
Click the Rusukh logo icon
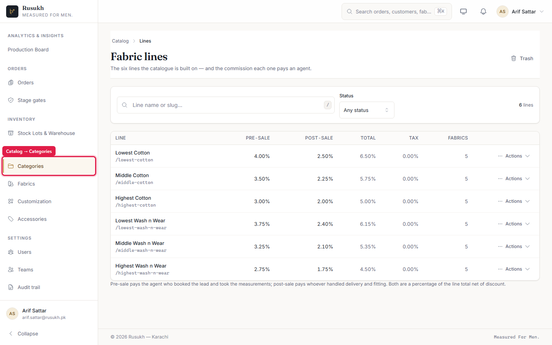[12, 11]
